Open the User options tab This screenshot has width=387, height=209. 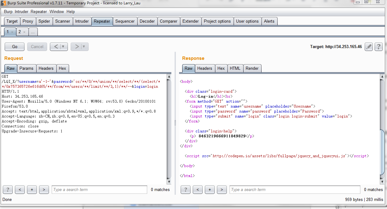point(247,21)
